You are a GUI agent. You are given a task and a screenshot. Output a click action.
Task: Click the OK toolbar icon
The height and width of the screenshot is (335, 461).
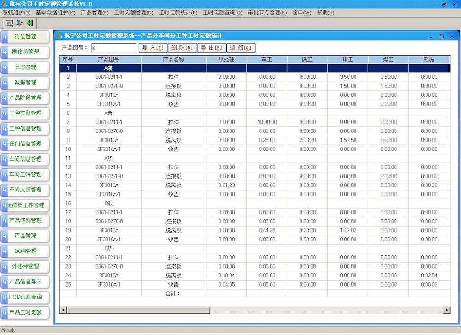pos(10,23)
